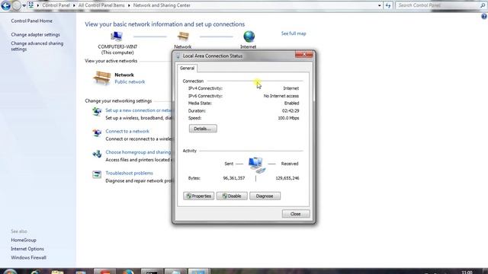This screenshot has width=488, height=274.
Task: Click the Back navigation arrow button
Action: [5, 5]
